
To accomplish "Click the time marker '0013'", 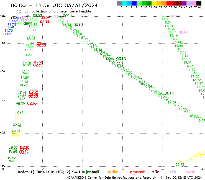I will tap(121, 59).
